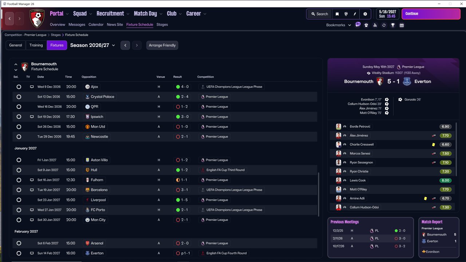Open the calendar shortcut icon
466x262 pixels.
coord(402,25)
